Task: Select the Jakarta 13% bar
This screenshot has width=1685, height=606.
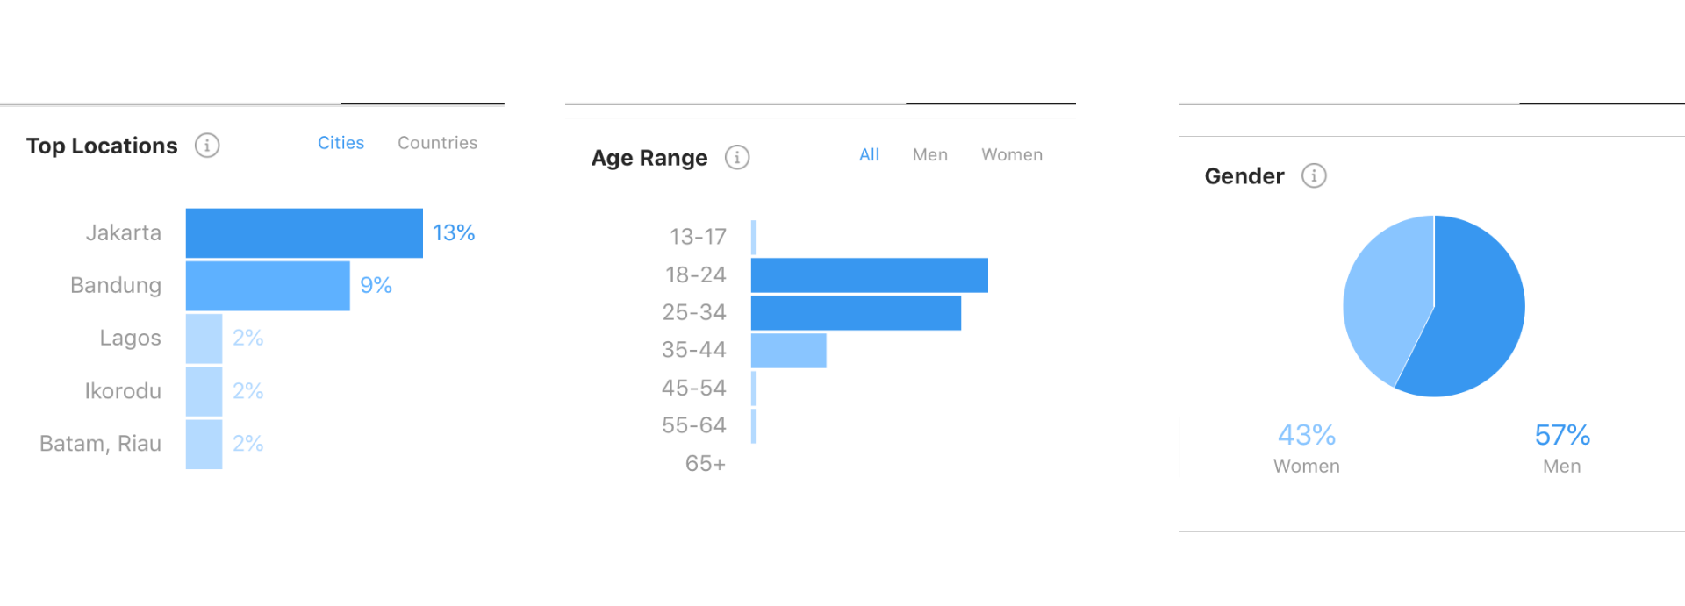Action: pos(305,233)
